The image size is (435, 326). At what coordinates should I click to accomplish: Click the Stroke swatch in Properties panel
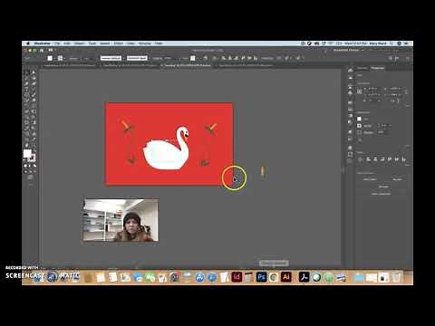click(x=359, y=126)
